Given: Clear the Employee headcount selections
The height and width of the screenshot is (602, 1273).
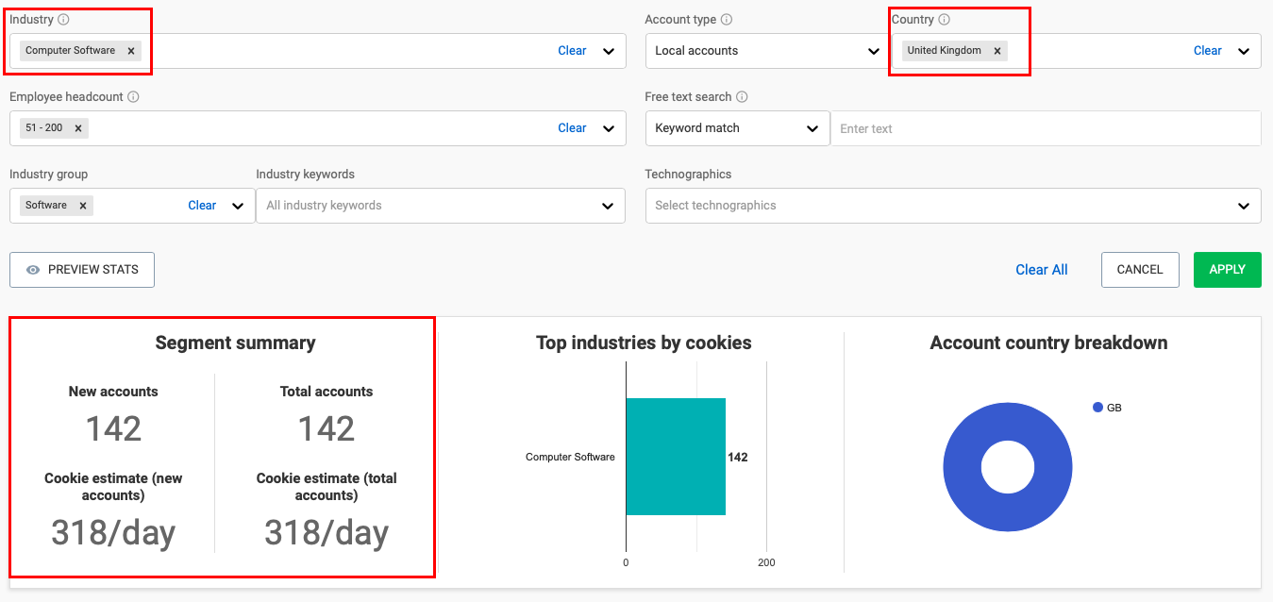Looking at the screenshot, I should point(572,128).
